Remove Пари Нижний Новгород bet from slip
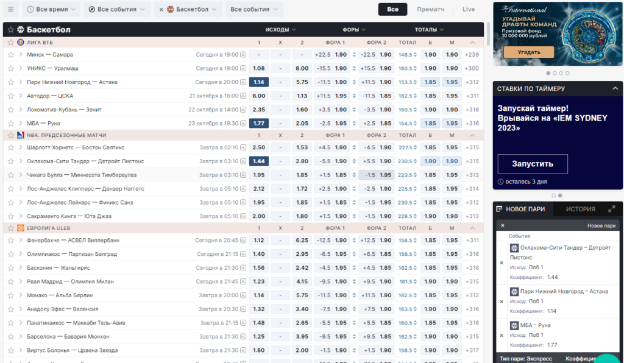Image resolution: width=624 pixels, height=363 pixels. (x=502, y=301)
